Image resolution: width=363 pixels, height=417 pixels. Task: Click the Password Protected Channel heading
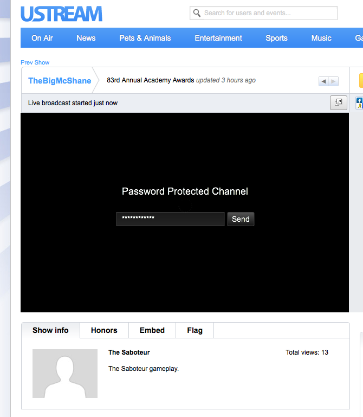[185, 191]
